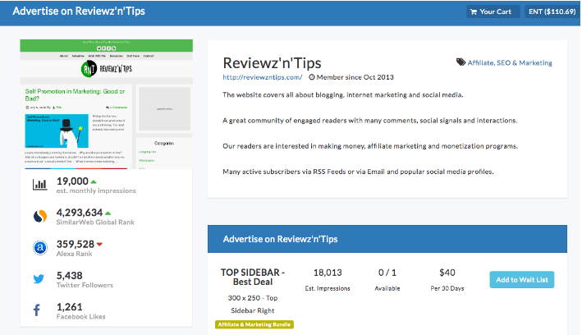Click the 4,293,634 SimilarWeb rank value

point(80,213)
